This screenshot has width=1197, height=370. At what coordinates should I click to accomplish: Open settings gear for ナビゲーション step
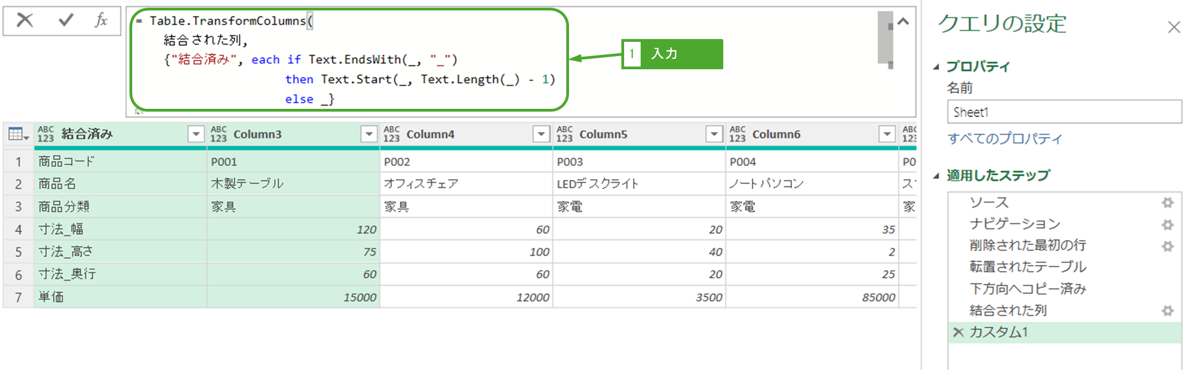pos(1167,225)
